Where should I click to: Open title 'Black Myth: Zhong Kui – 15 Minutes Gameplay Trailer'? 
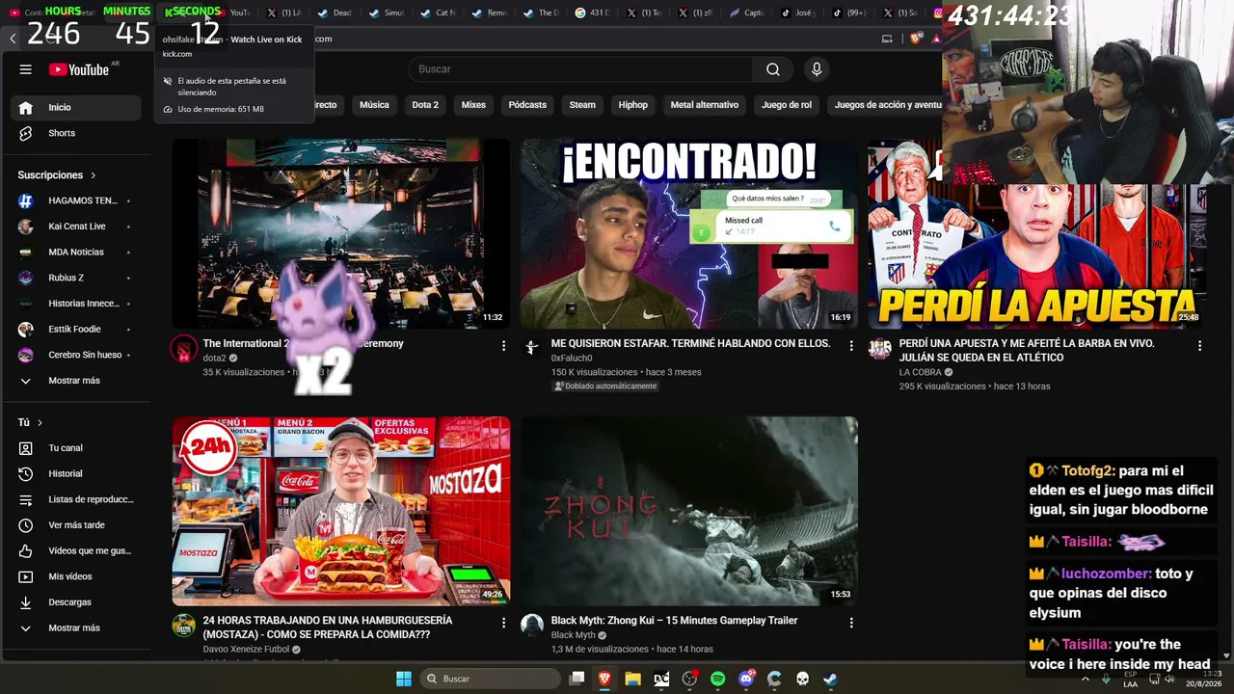click(674, 621)
